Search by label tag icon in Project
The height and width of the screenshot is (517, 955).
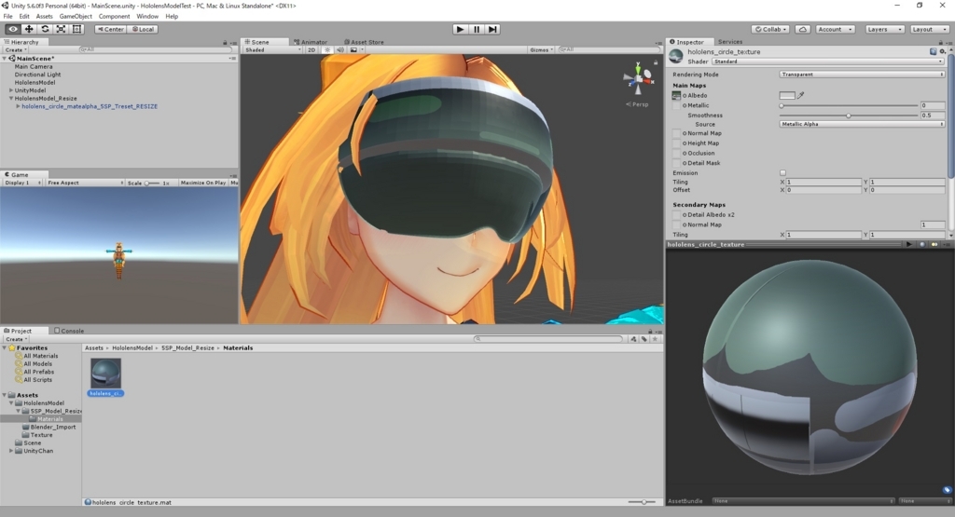click(x=644, y=339)
